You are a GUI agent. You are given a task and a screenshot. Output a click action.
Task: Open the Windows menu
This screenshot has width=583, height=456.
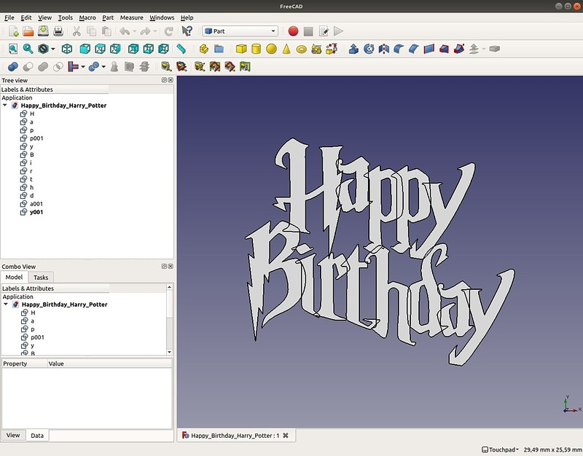[162, 17]
